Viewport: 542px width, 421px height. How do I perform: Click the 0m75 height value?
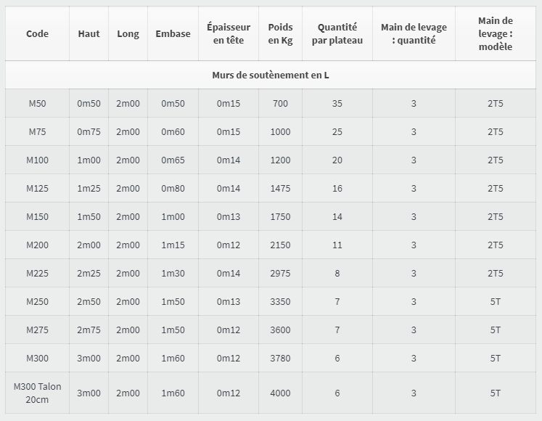89,132
